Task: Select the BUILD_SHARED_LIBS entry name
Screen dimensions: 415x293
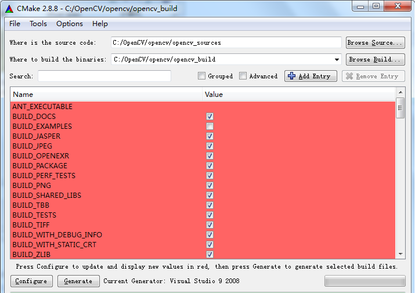Action: pyautogui.click(x=47, y=196)
